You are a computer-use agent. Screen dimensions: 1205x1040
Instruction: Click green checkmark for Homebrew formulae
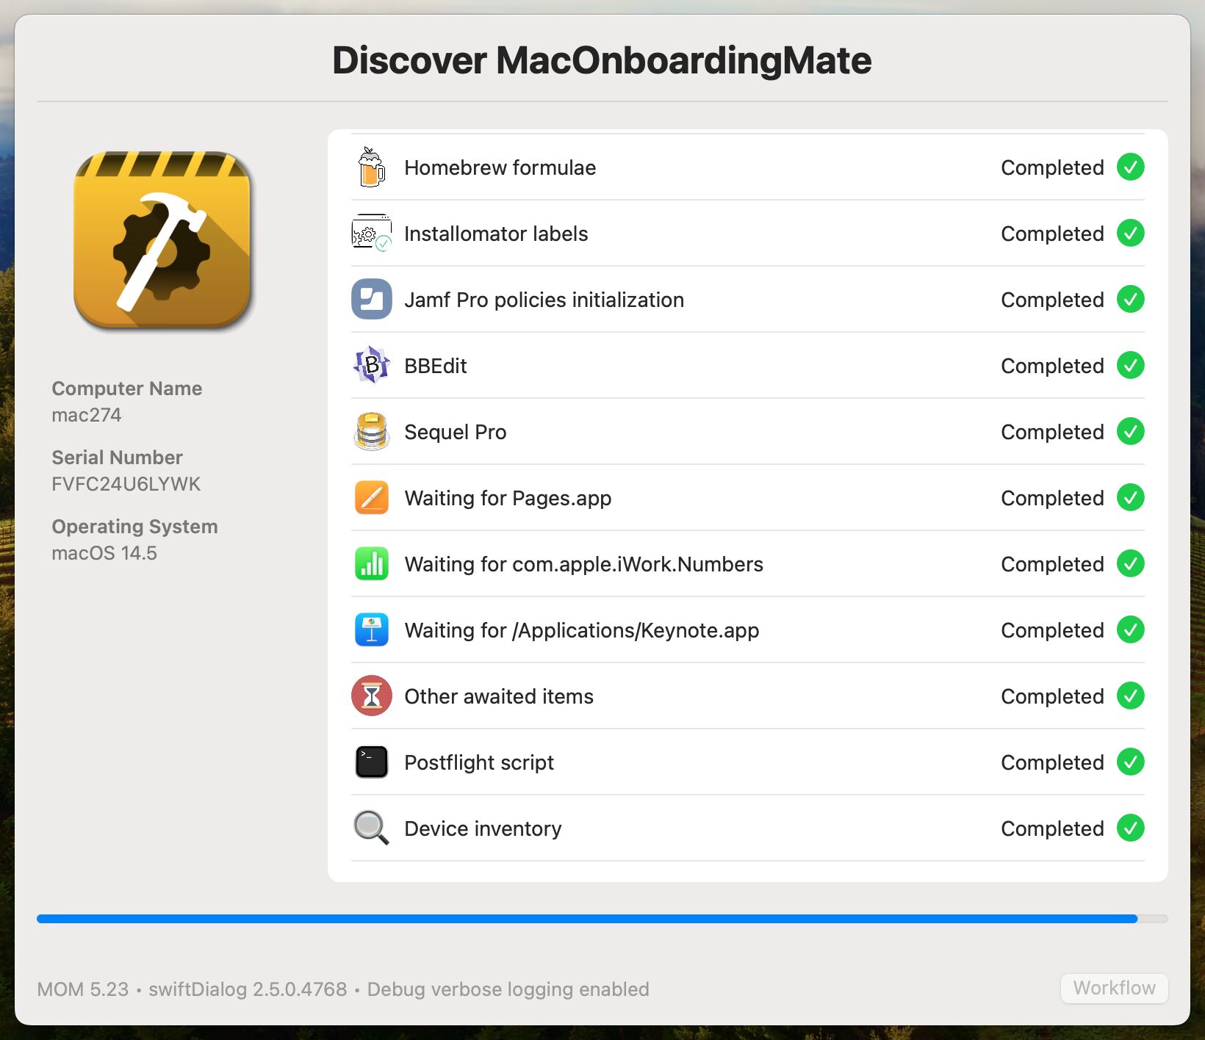coord(1130,167)
